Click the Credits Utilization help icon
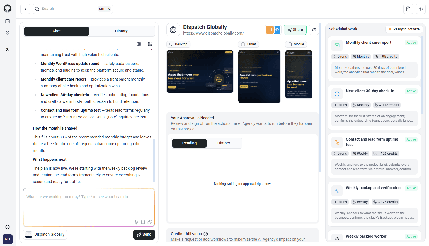Viewport: 429px width, 246px height. (206, 234)
